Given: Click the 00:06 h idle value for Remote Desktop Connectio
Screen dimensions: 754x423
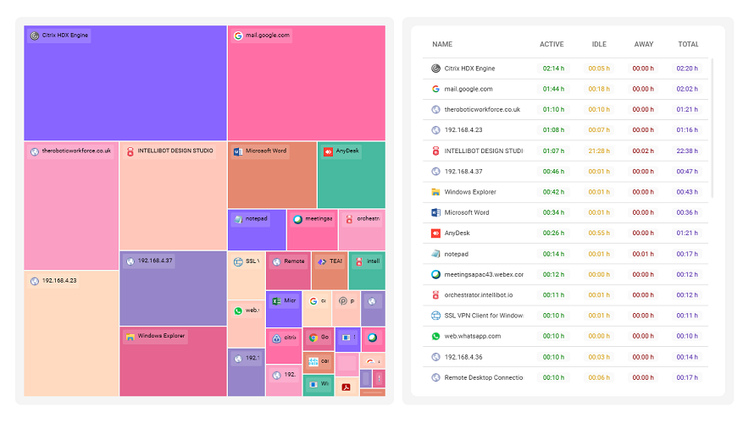Looking at the screenshot, I should [x=599, y=378].
